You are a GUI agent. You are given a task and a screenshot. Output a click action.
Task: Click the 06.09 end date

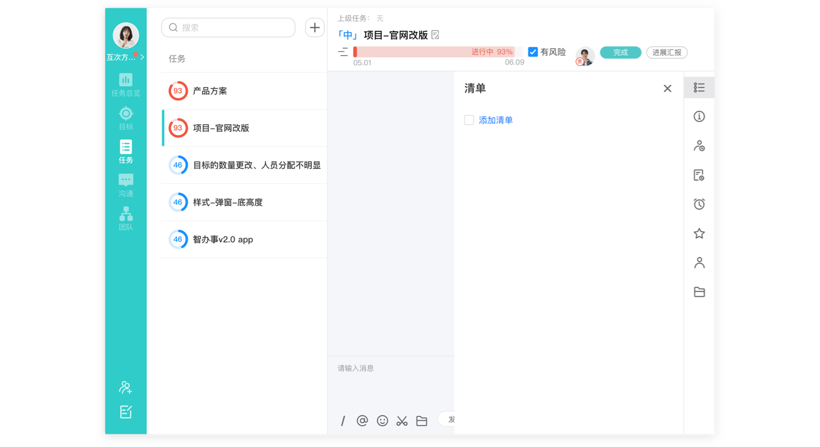pyautogui.click(x=515, y=62)
